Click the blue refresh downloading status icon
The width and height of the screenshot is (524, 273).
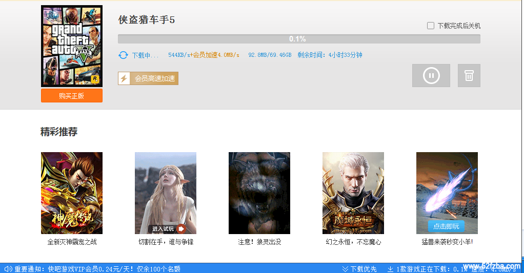[123, 55]
